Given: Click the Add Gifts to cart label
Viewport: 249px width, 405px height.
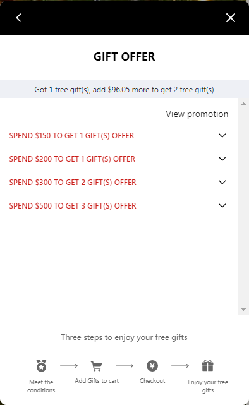Looking at the screenshot, I should tap(97, 381).
